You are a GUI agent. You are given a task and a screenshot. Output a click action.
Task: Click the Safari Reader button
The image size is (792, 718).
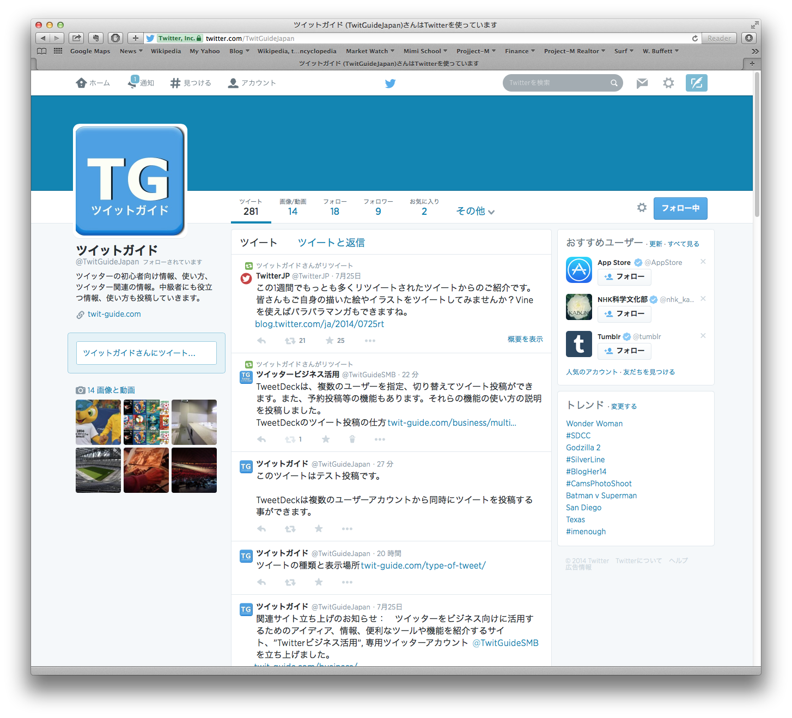tap(719, 38)
